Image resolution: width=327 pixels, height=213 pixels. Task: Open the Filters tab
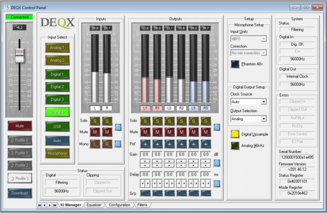(142, 205)
